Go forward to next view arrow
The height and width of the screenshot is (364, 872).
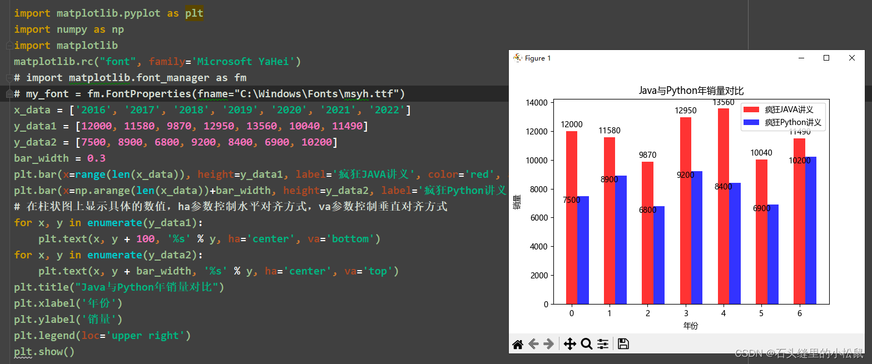pos(549,345)
